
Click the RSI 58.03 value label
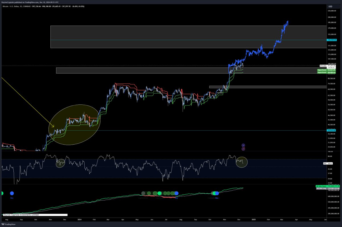(329, 163)
